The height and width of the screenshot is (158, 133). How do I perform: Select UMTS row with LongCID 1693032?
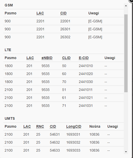pyautogui.click(x=63, y=142)
